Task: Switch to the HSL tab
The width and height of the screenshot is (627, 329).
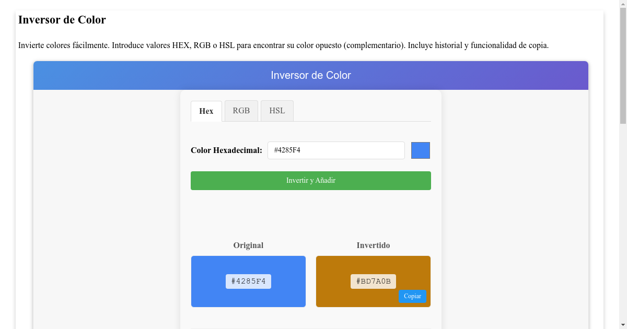Action: point(277,111)
